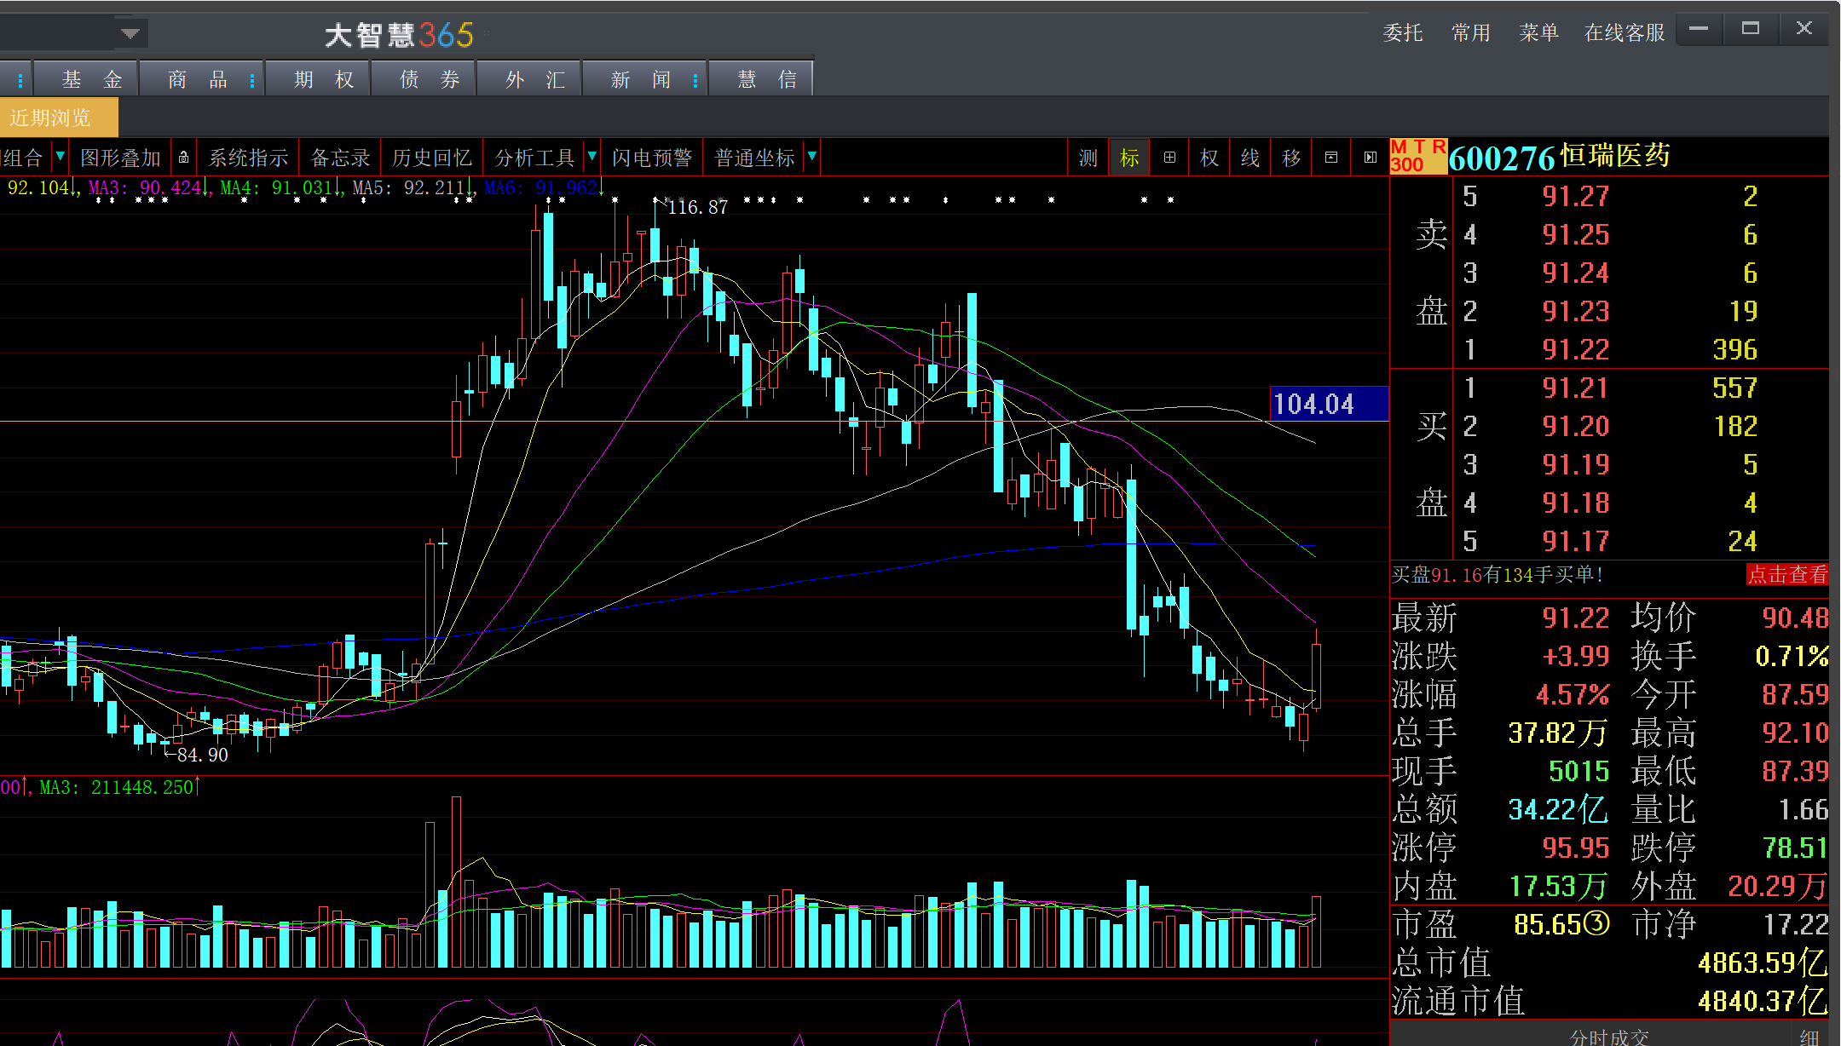Open the 备忘录 memo button

tap(340, 158)
